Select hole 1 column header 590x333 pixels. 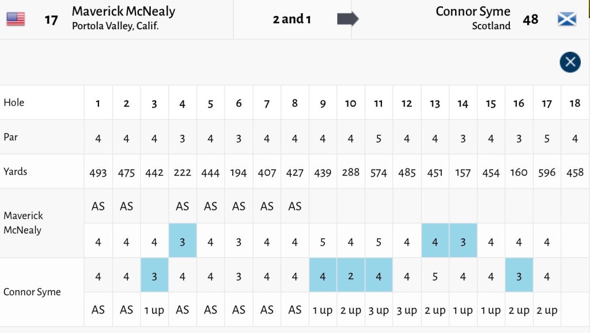98,104
